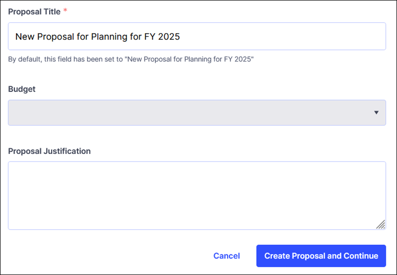Click the Cancel link
Viewport: 397px width, 275px height.
click(227, 256)
